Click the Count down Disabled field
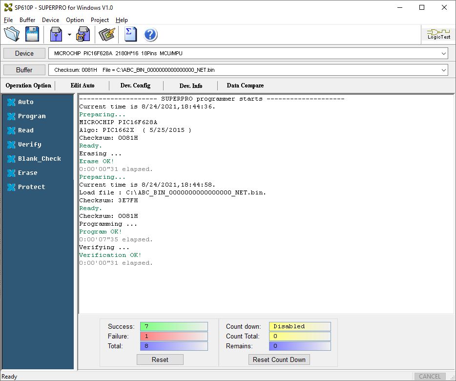Viewport: 456px width, 381px height. pos(300,326)
